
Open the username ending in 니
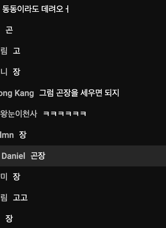(4, 72)
